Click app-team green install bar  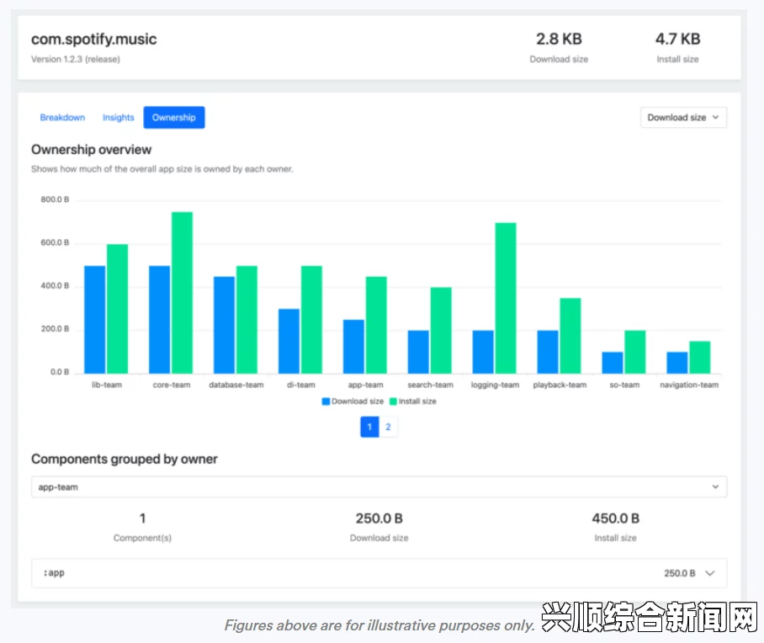tap(377, 325)
